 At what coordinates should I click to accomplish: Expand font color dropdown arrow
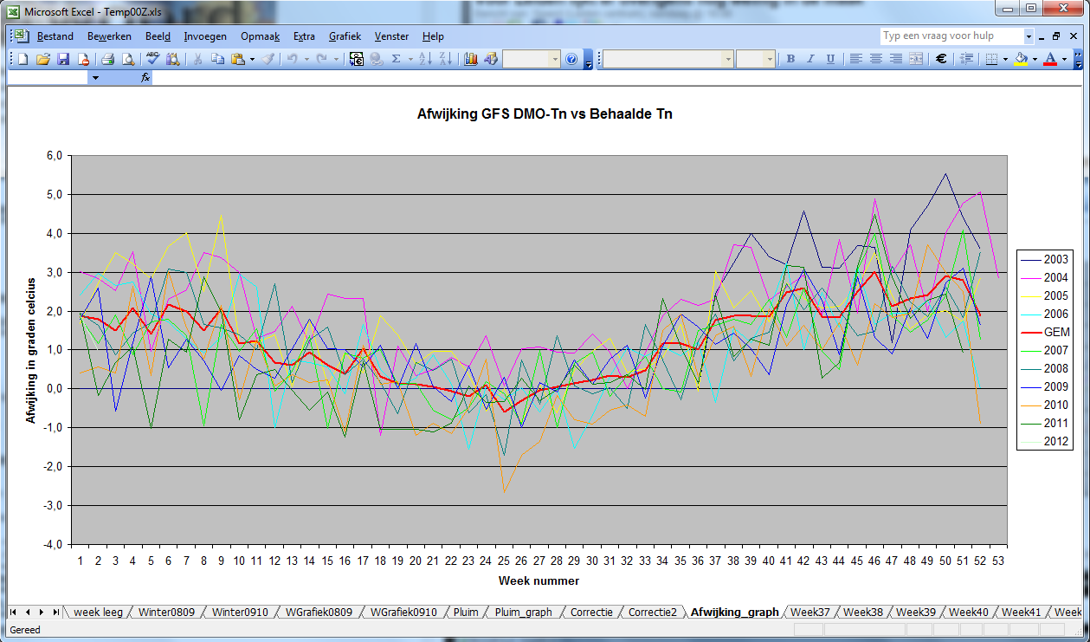[1064, 59]
